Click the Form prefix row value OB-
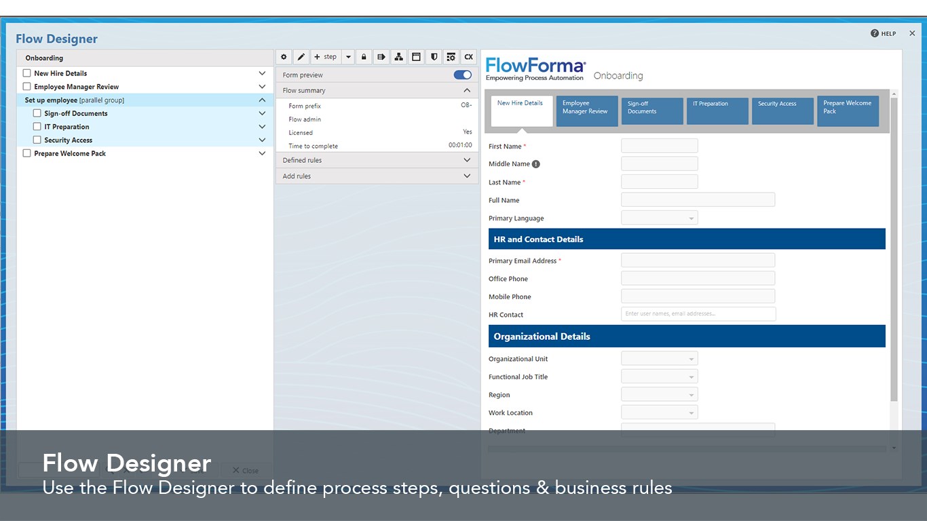The image size is (927, 521). pos(466,106)
